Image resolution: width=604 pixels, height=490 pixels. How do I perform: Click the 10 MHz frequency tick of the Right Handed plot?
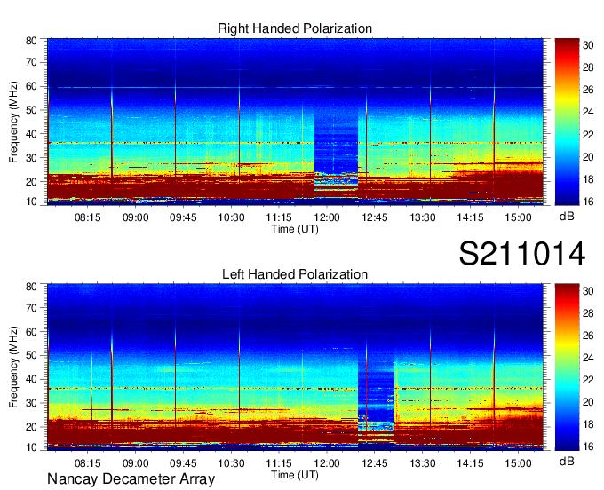[x=31, y=202]
